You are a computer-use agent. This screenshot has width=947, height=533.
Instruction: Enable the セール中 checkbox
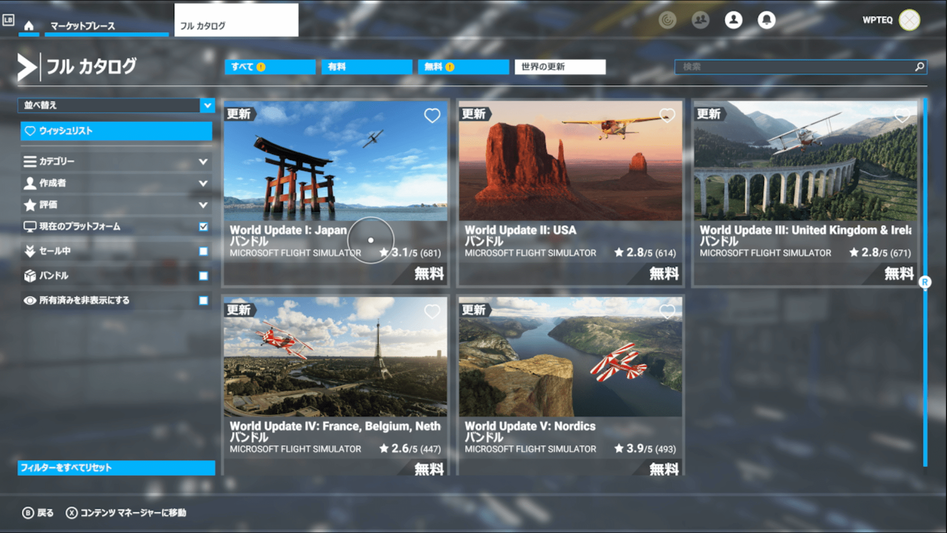coord(203,251)
